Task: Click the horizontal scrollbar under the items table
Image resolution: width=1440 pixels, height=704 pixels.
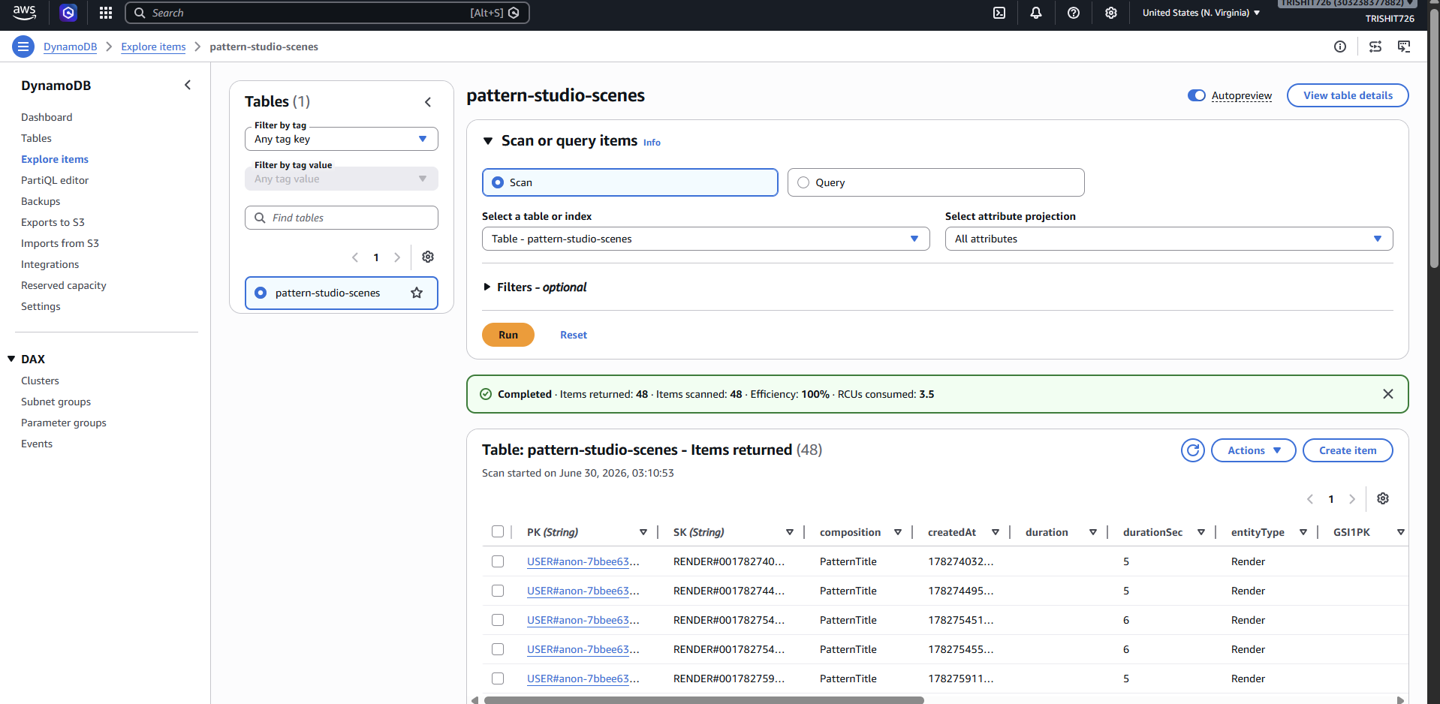Action: pyautogui.click(x=703, y=700)
